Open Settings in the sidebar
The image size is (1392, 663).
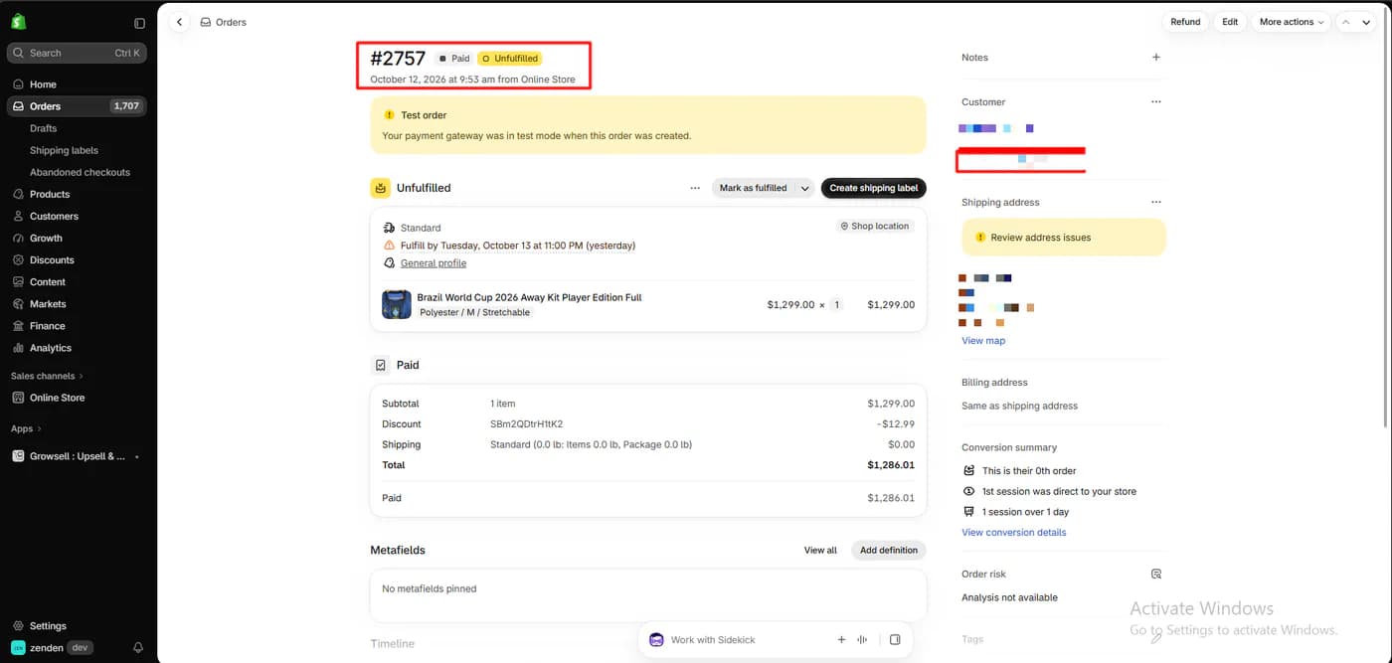click(48, 626)
